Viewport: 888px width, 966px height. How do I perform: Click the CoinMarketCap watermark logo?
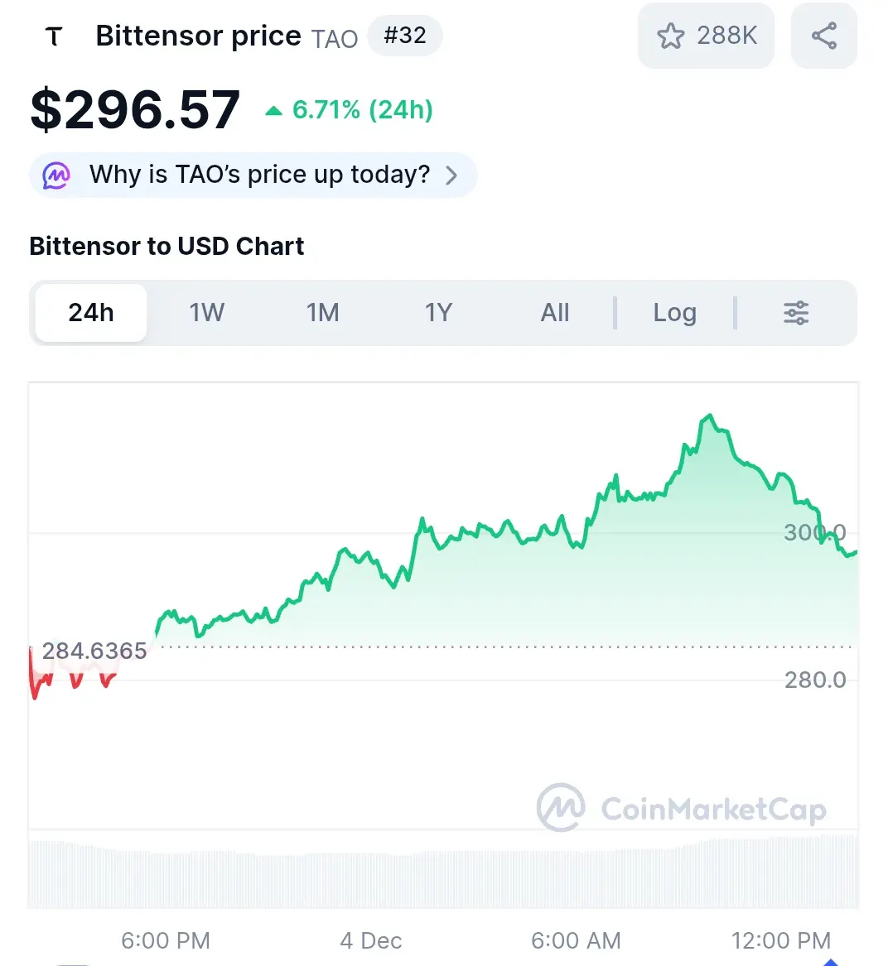click(x=561, y=807)
